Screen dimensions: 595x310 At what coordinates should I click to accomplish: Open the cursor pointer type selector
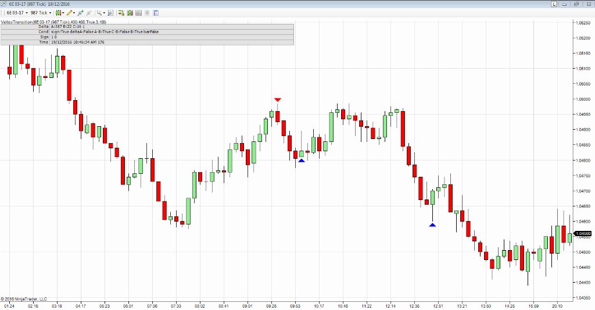(x=101, y=12)
